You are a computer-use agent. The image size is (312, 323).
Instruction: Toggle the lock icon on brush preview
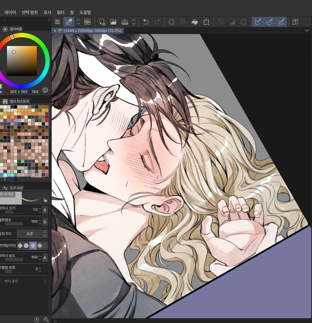tap(45, 200)
